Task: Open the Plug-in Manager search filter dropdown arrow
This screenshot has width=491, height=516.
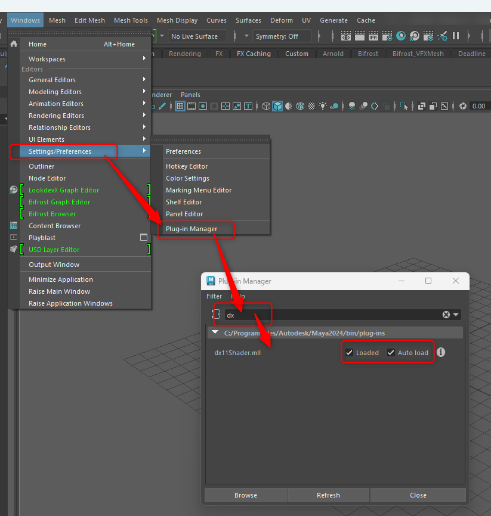Action: (x=456, y=315)
